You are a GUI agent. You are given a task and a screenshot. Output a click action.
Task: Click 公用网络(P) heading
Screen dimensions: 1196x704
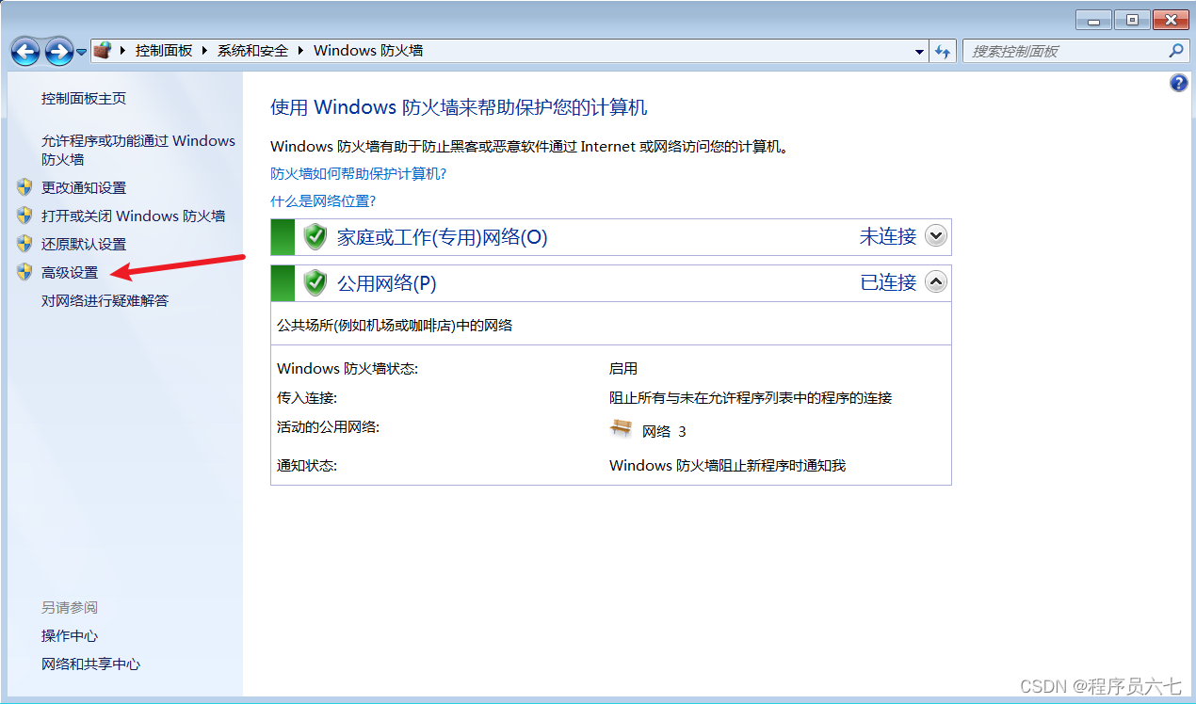click(x=387, y=282)
